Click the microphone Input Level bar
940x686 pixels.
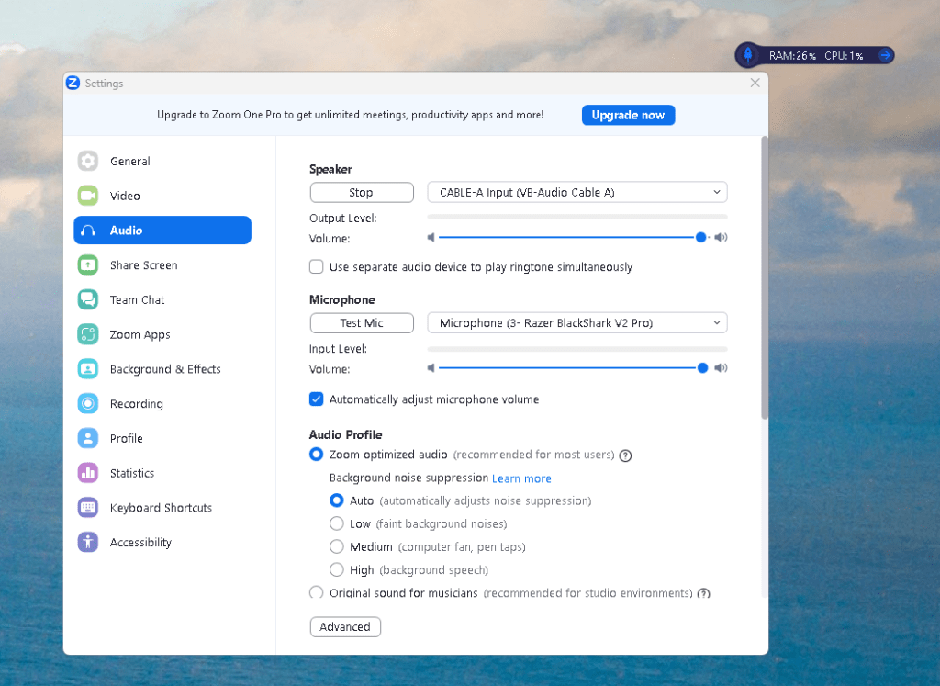coord(577,349)
